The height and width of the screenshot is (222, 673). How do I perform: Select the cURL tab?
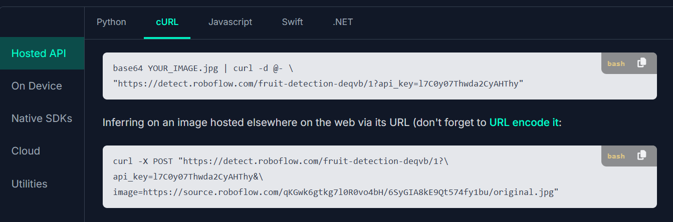[167, 22]
